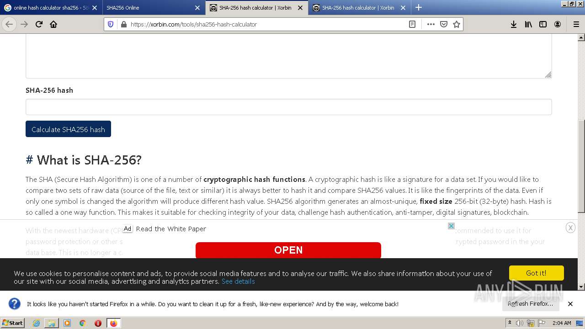Close the ad with blue X icon
This screenshot has height=329, width=585.
point(451,226)
